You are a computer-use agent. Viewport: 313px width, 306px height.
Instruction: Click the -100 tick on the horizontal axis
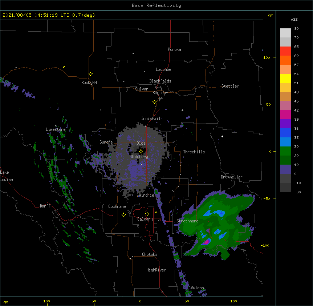45,301
